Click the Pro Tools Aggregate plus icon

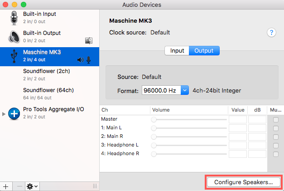[14, 113]
